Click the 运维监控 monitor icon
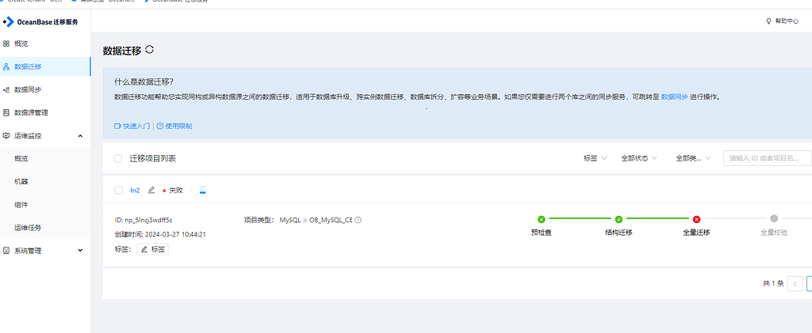 [6, 136]
